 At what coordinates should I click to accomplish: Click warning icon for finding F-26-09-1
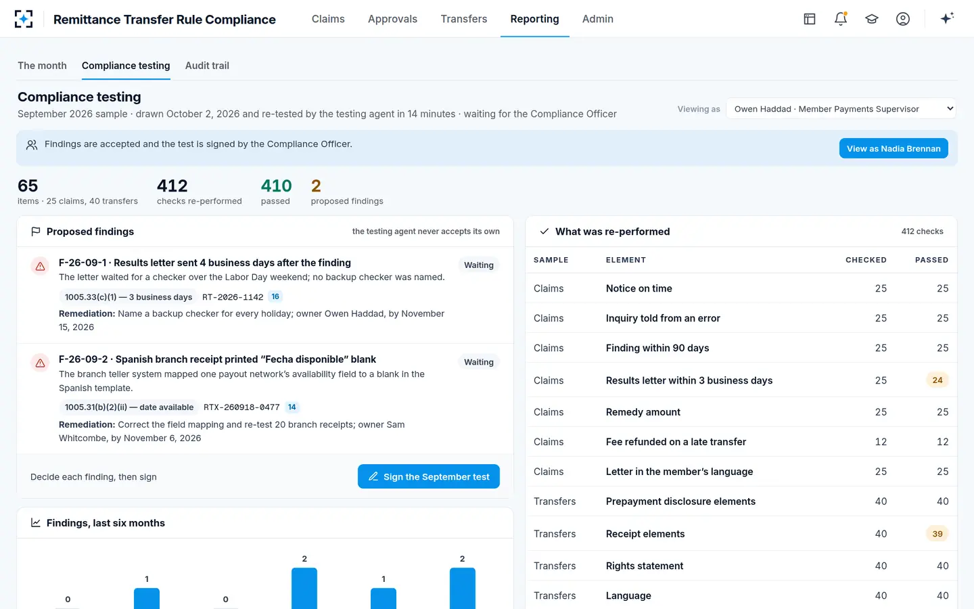click(x=41, y=266)
